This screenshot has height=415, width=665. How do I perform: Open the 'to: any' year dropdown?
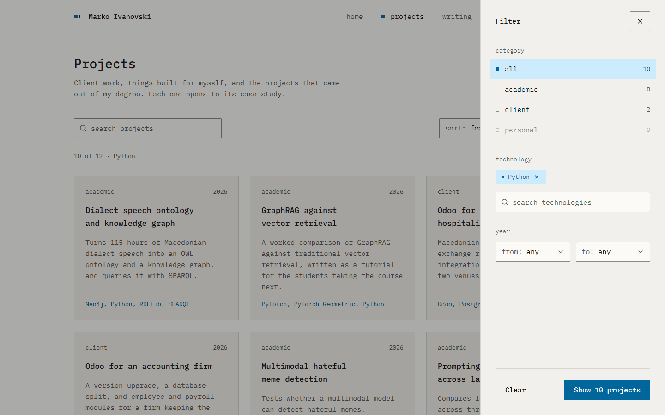tap(613, 252)
